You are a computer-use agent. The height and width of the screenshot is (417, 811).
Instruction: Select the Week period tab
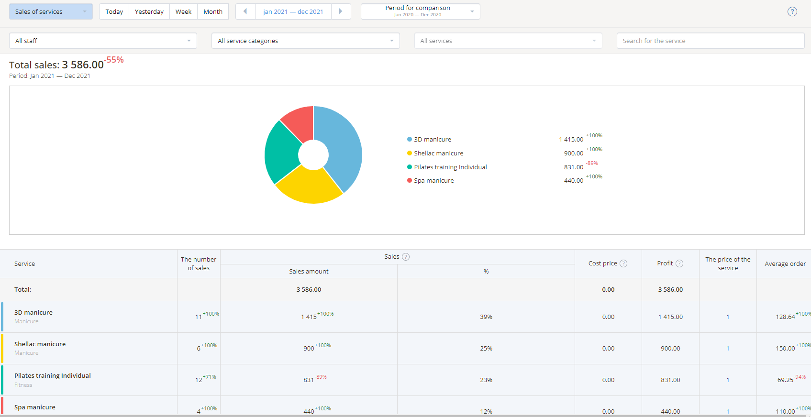point(184,11)
